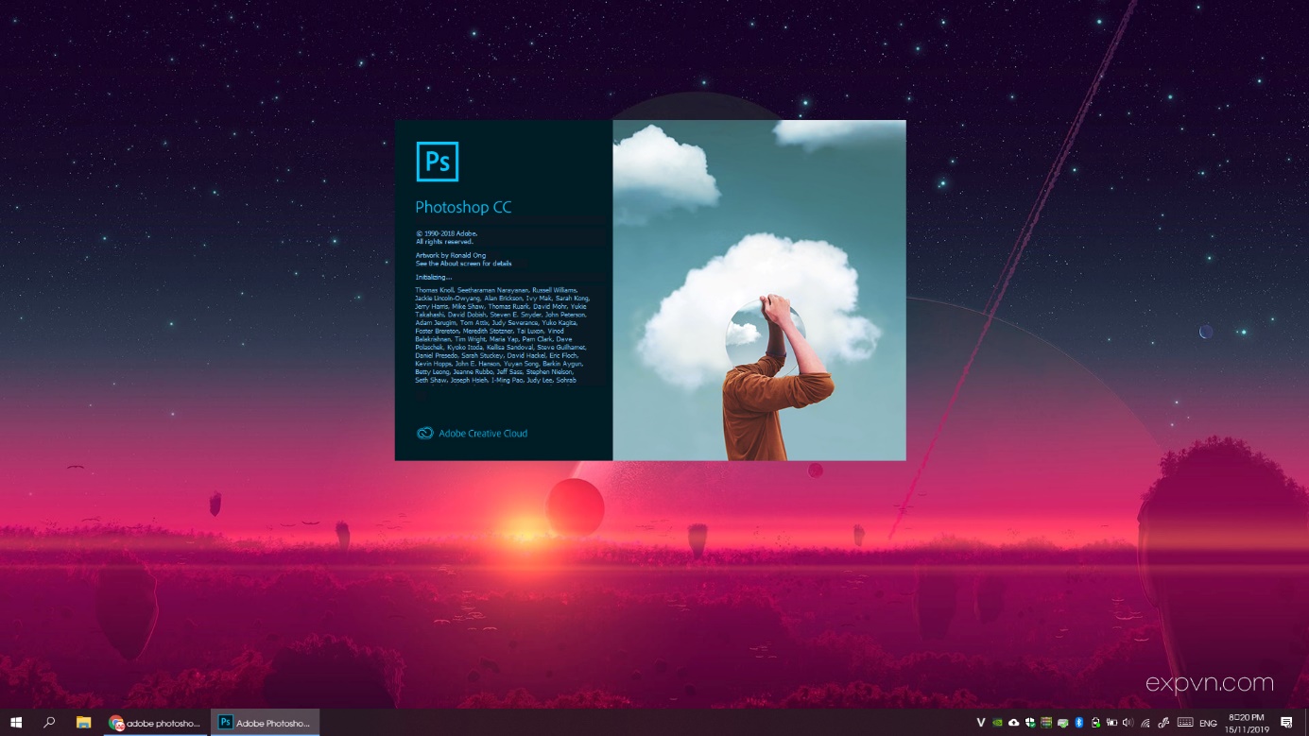The height and width of the screenshot is (736, 1309).
Task: Switch to the Chrome adobe photoshop window
Action: [x=154, y=723]
